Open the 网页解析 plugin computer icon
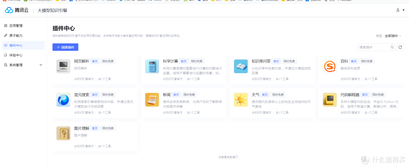 coord(63,66)
